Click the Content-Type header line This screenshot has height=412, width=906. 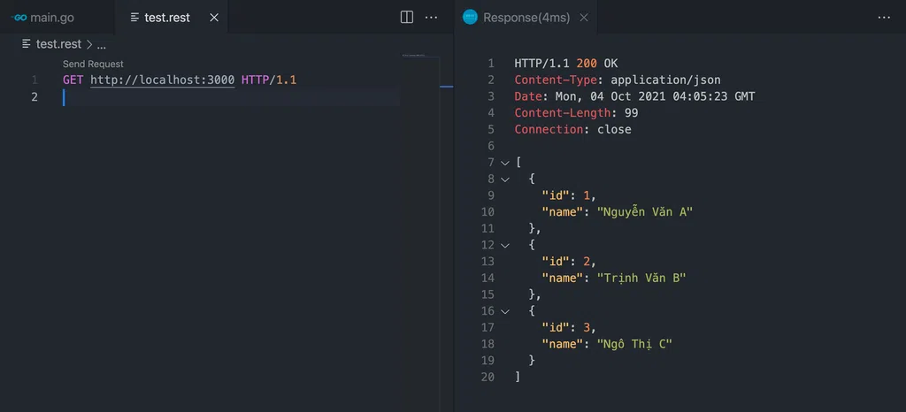click(x=617, y=80)
